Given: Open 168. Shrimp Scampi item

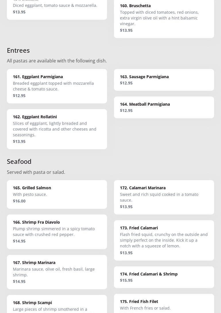Looking at the screenshot, I should (x=57, y=305).
